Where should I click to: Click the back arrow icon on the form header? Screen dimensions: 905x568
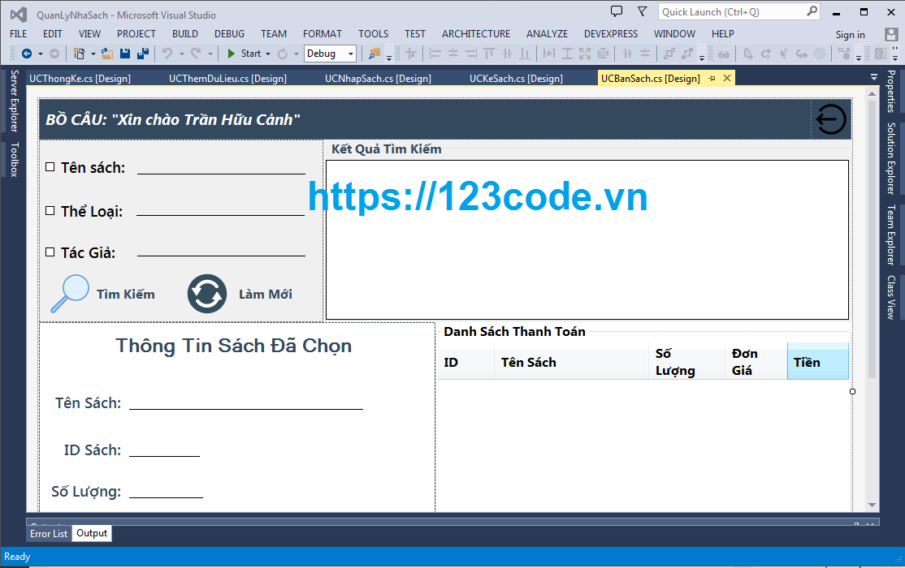[x=829, y=118]
